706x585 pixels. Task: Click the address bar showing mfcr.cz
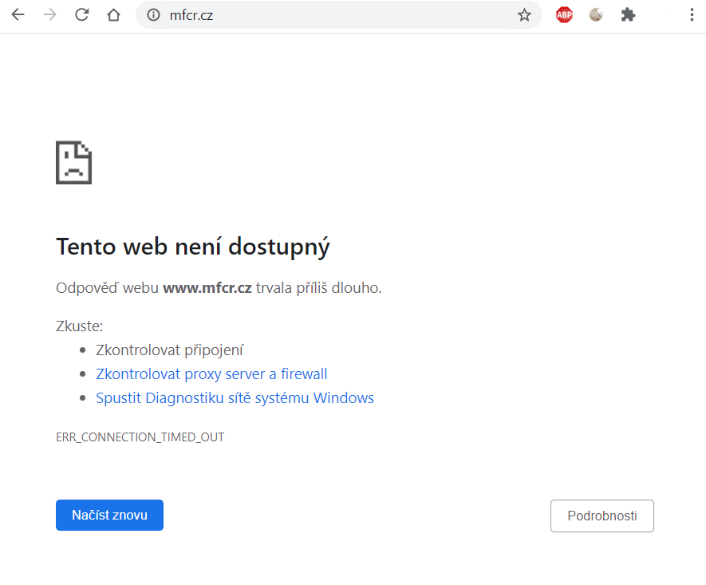click(338, 15)
